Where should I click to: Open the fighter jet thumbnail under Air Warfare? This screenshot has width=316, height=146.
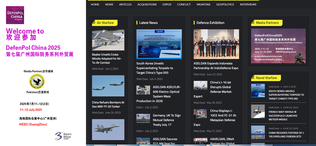coord(108,130)
